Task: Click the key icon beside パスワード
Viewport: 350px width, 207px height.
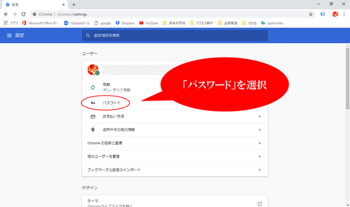Action: (93, 103)
